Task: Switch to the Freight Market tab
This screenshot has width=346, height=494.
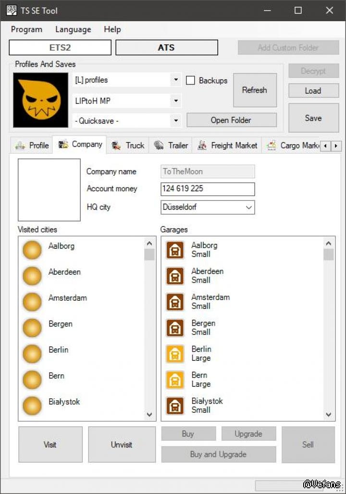Action: (x=227, y=145)
